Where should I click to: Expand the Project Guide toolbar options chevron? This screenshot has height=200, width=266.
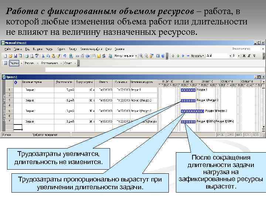click(x=78, y=63)
